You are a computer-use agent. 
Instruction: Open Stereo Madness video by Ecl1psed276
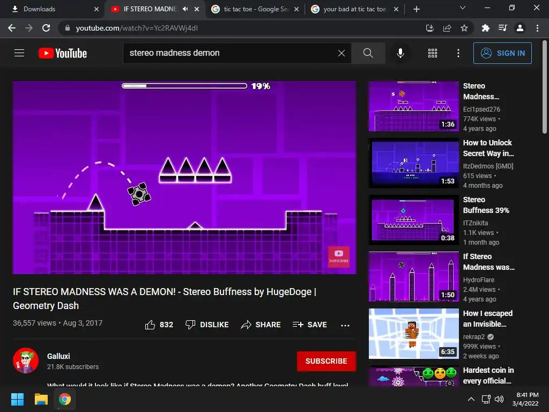click(x=481, y=91)
